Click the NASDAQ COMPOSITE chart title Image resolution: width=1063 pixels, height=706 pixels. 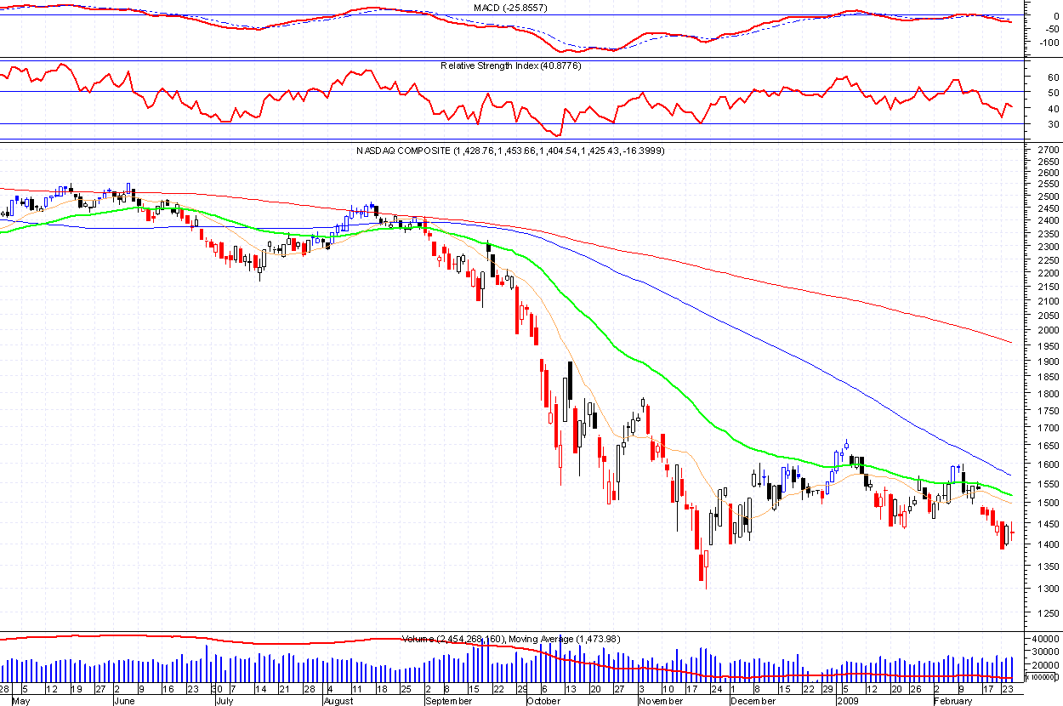click(510, 151)
